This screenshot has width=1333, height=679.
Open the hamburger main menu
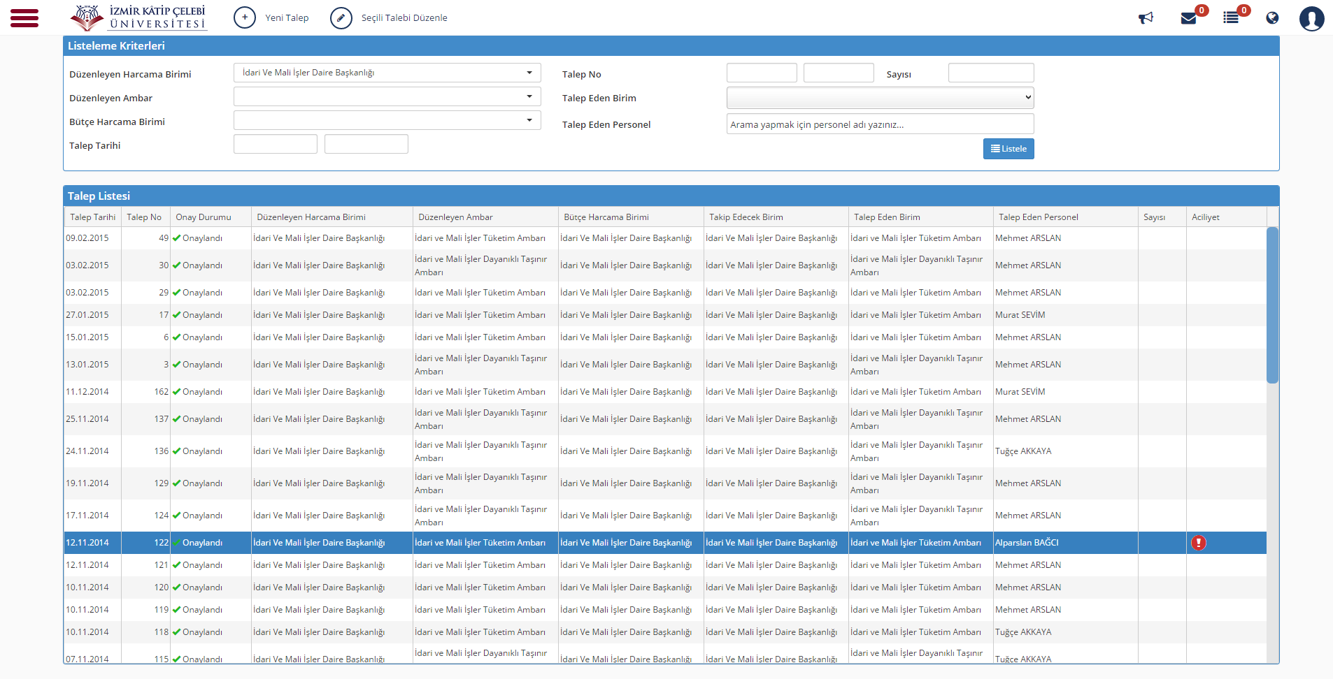tap(24, 18)
